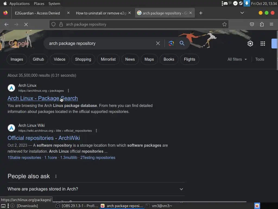This screenshot has width=278, height=209.
Task: Click the page vertical scrollbar
Action: pos(277,50)
